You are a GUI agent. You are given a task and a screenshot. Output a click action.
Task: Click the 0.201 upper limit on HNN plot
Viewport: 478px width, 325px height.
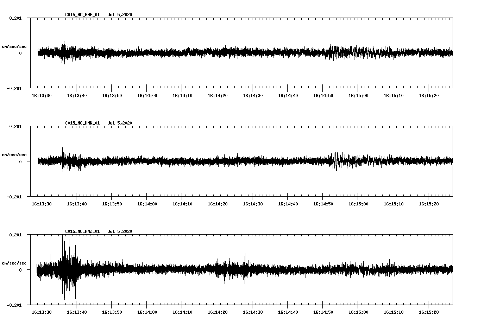[x=15, y=126]
